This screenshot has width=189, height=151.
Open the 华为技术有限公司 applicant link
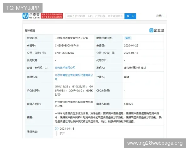point(65,68)
